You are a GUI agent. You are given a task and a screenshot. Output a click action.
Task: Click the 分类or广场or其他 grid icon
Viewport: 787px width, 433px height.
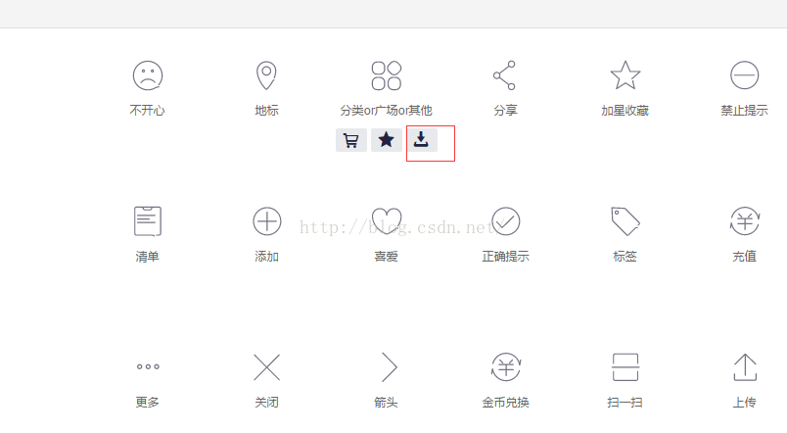click(386, 75)
